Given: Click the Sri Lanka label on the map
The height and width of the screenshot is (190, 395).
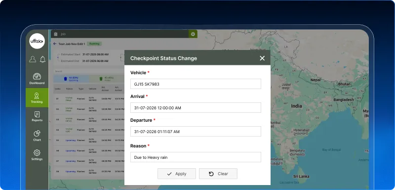Looking at the screenshot, I should click(301, 176).
